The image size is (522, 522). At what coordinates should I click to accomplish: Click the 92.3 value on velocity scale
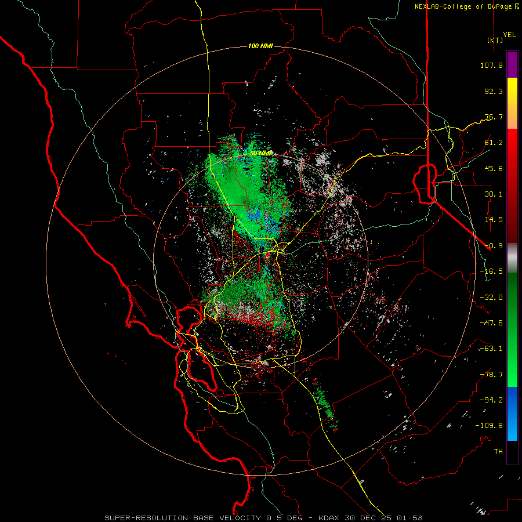494,91
